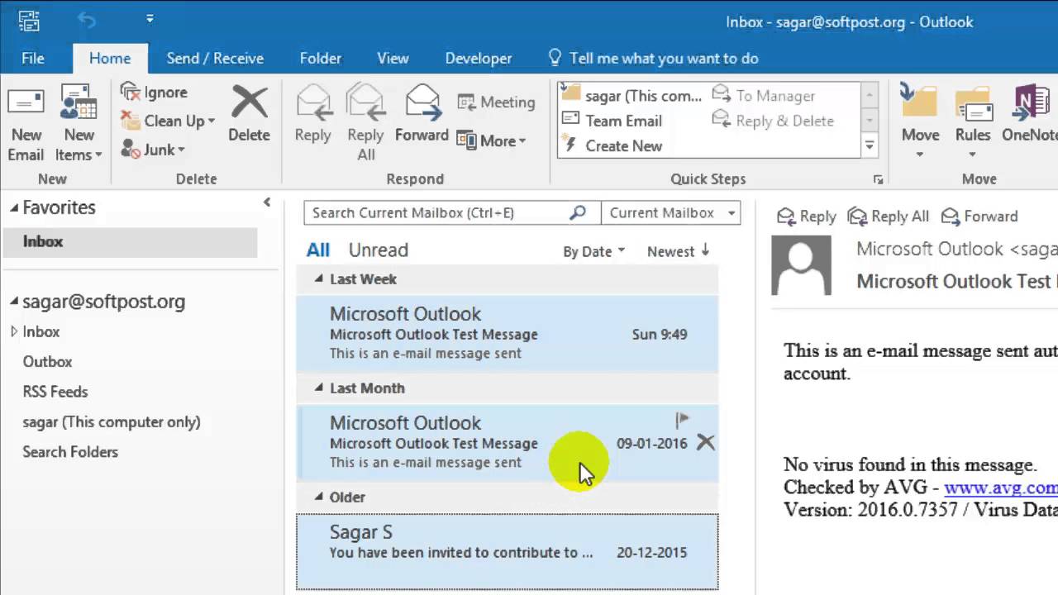The height and width of the screenshot is (595, 1058).
Task: Click the ribbon Reply button
Action: click(312, 114)
